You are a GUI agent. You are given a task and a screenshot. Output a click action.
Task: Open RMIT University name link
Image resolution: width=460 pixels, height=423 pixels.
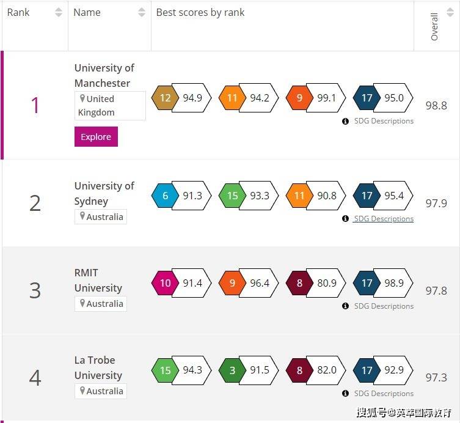[98, 280]
